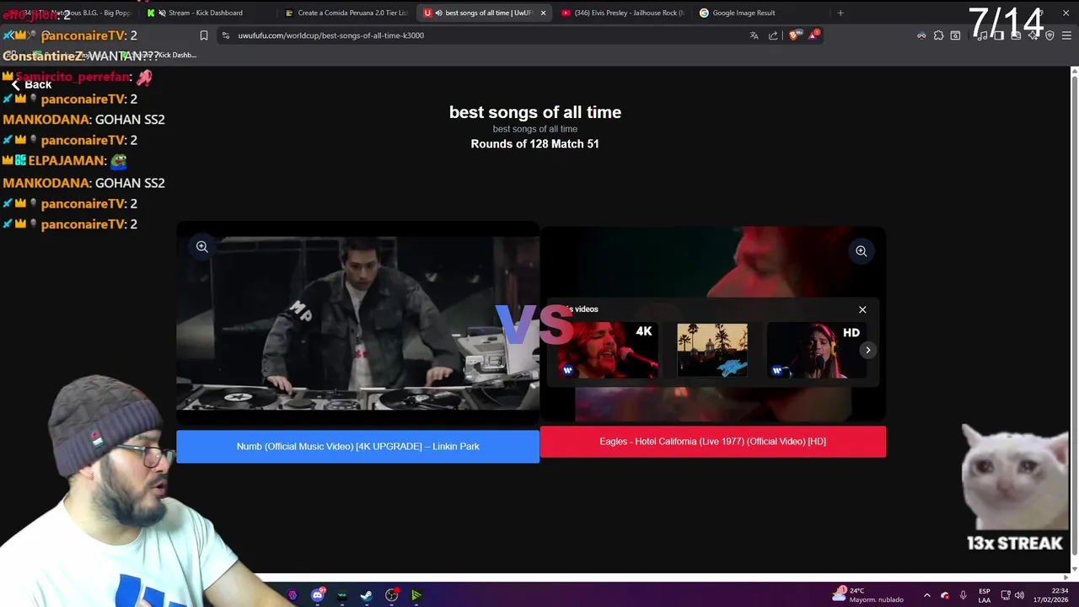Open the Brave wallet icon
The image size is (1079, 607).
coord(1016,35)
